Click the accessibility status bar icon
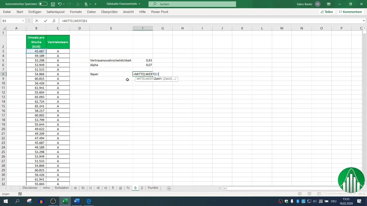 coord(20,194)
